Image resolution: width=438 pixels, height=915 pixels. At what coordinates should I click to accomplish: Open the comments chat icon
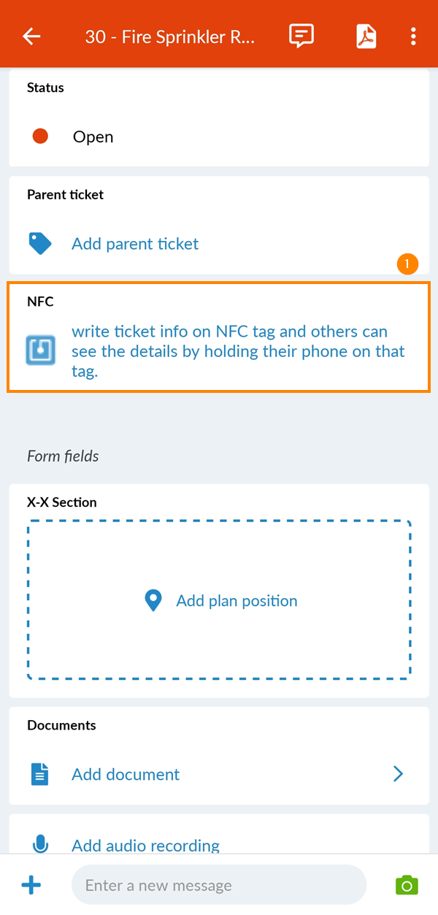click(301, 36)
